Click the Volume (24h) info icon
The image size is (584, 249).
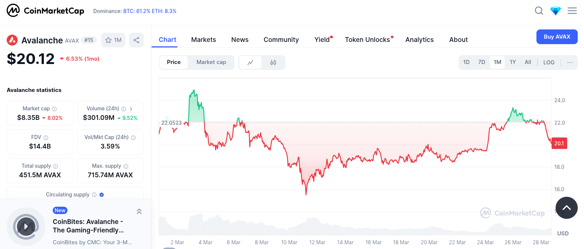(x=124, y=109)
